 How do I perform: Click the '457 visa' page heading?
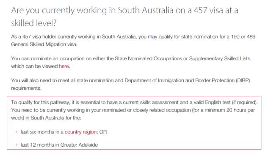point(124,17)
